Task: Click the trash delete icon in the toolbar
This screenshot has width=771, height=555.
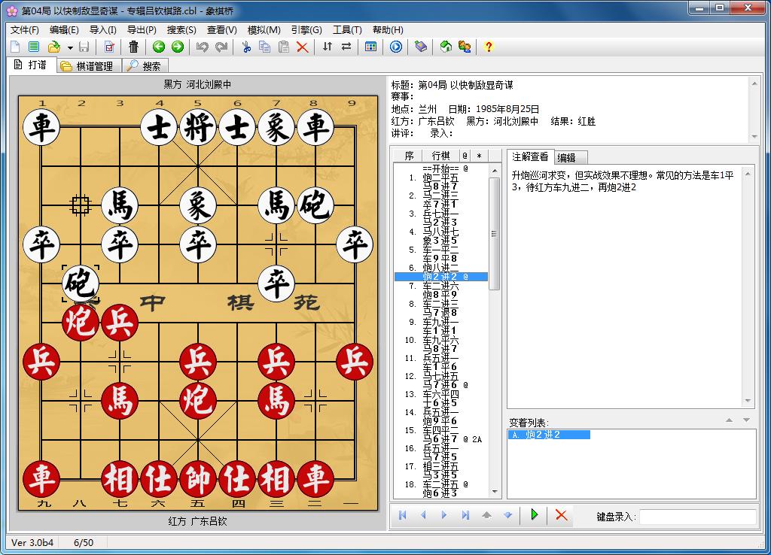Action: (x=134, y=46)
